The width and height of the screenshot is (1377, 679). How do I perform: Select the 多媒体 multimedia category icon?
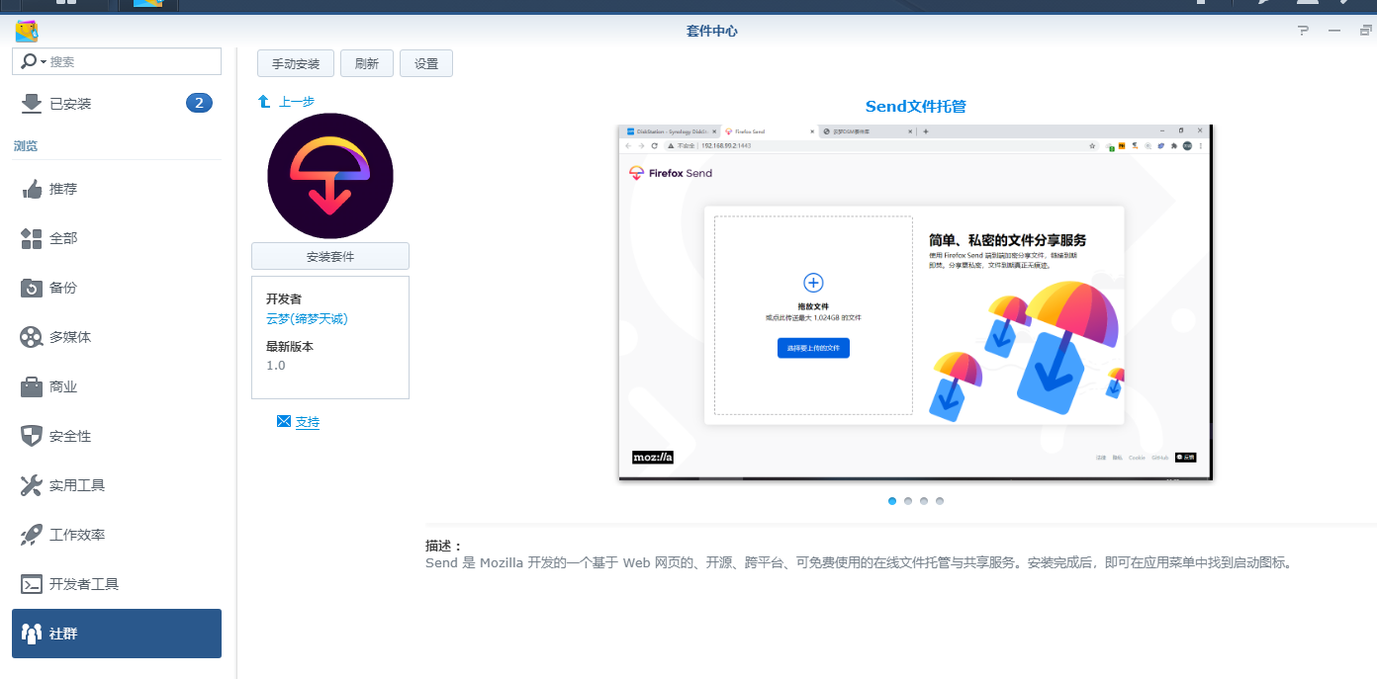(x=30, y=337)
